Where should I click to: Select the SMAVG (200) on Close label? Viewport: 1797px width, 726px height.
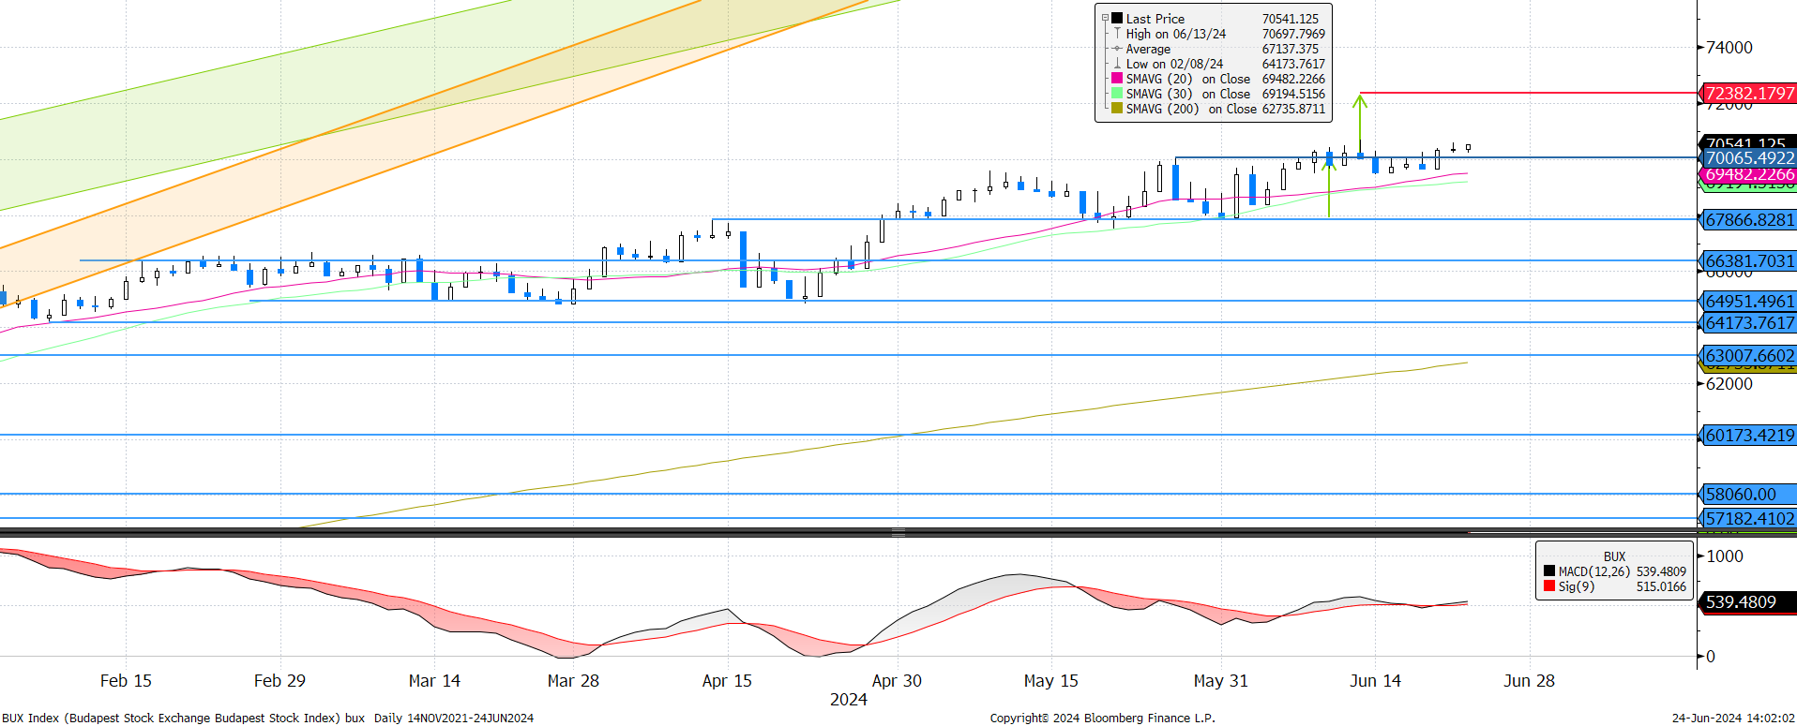coord(1191,109)
